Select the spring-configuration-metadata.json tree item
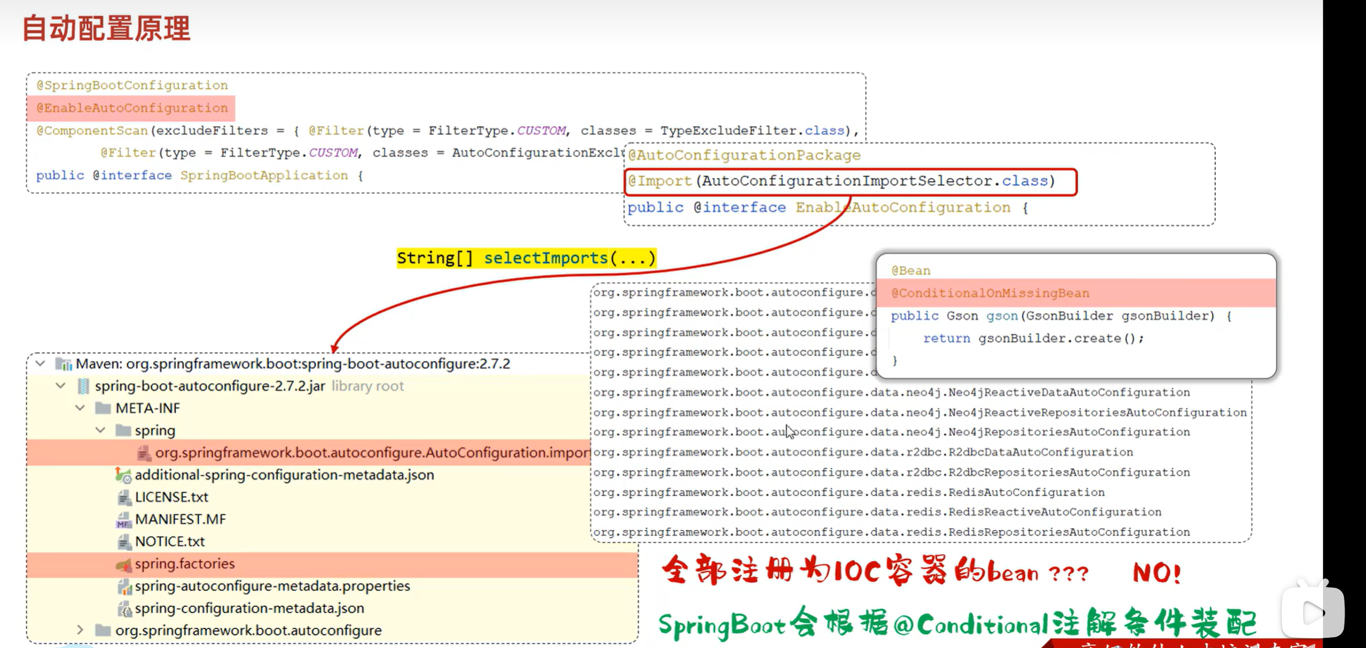This screenshot has width=1366, height=648. tap(249, 607)
